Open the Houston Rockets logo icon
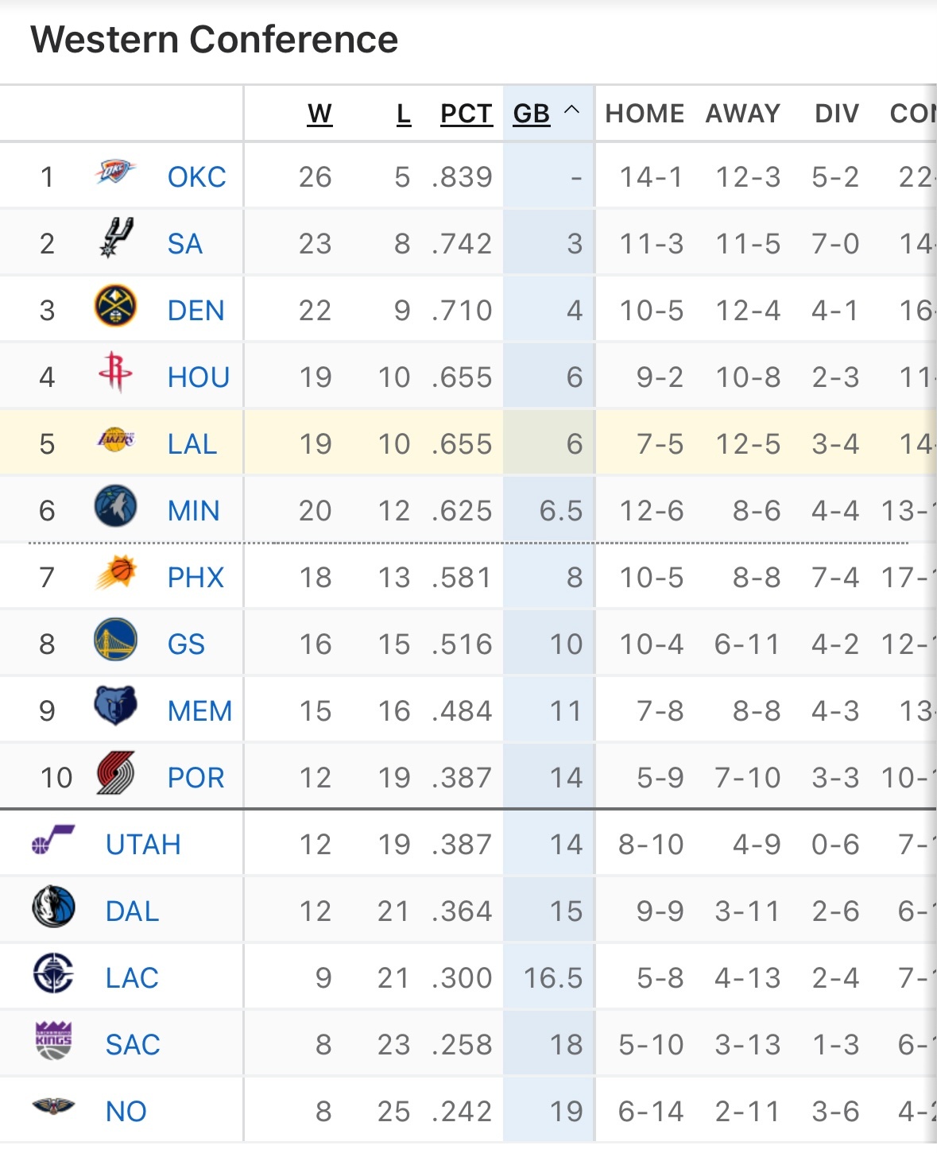 116,372
